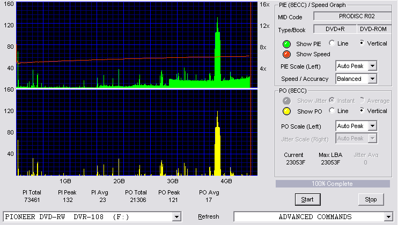The image size is (398, 225).
Task: Click the PRODISC R02 MID Code field
Action: 353,16
